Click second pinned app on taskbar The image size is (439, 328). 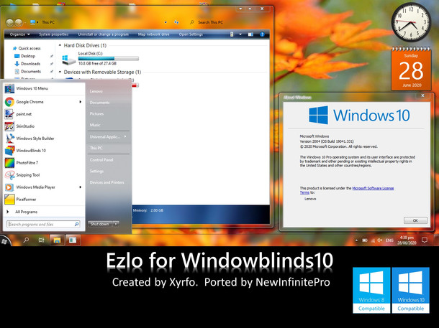[x=73, y=240]
